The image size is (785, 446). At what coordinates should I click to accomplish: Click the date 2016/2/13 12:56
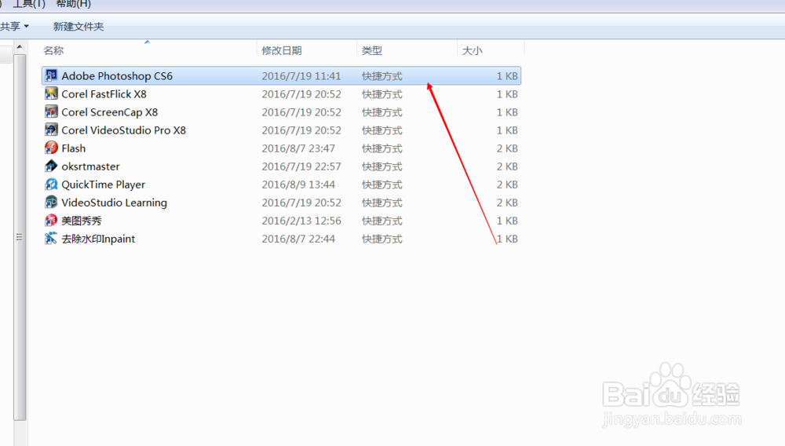coord(301,221)
